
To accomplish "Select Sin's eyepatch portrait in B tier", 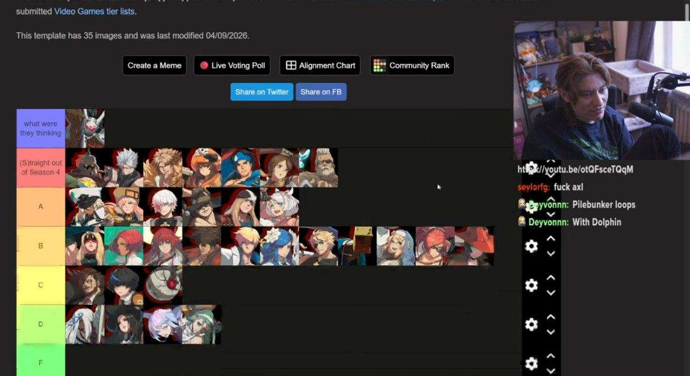I will [x=318, y=246].
